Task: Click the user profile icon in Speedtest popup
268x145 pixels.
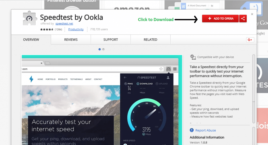Action: pos(168,78)
